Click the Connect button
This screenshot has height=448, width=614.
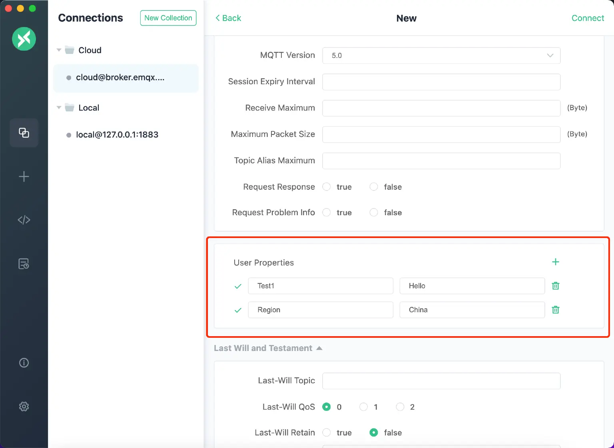pyautogui.click(x=588, y=18)
